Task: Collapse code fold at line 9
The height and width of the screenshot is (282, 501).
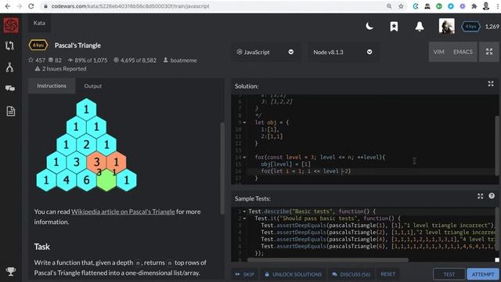Action: (244, 122)
